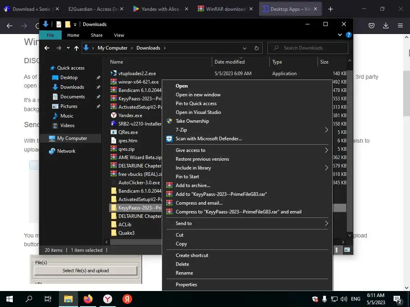Select vtuploader2.2.exe file icon
The height and width of the screenshot is (307, 410).
tap(113, 74)
